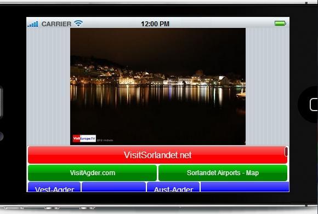The image size is (318, 214).
Task: Select the Vest-Agder blue button
Action: [54, 187]
